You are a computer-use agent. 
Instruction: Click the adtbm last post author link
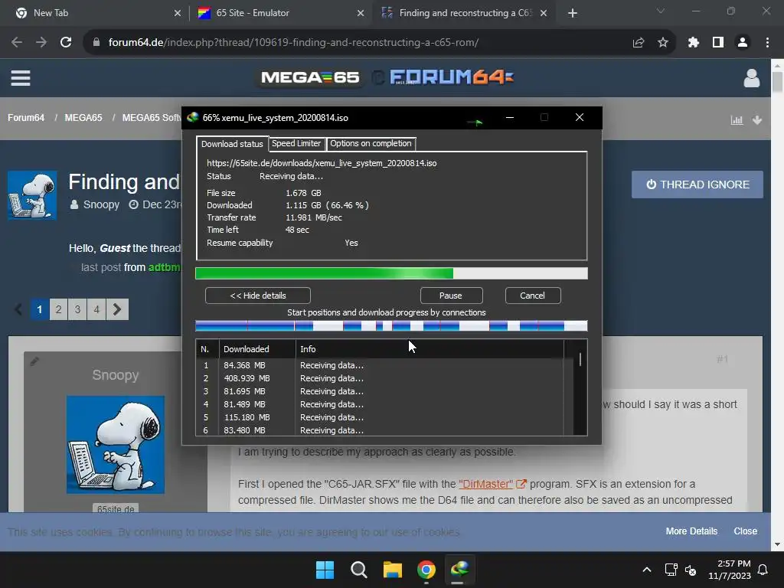[x=165, y=267]
